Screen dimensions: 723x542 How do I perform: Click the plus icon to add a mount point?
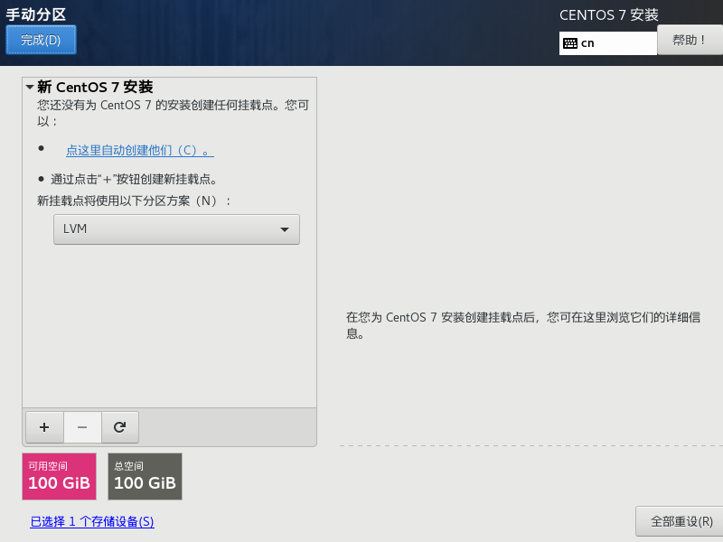pos(43,426)
